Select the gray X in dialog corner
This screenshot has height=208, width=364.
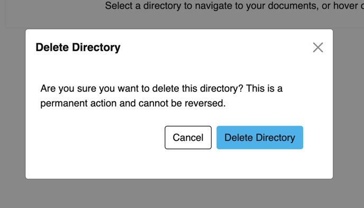pyautogui.click(x=318, y=48)
